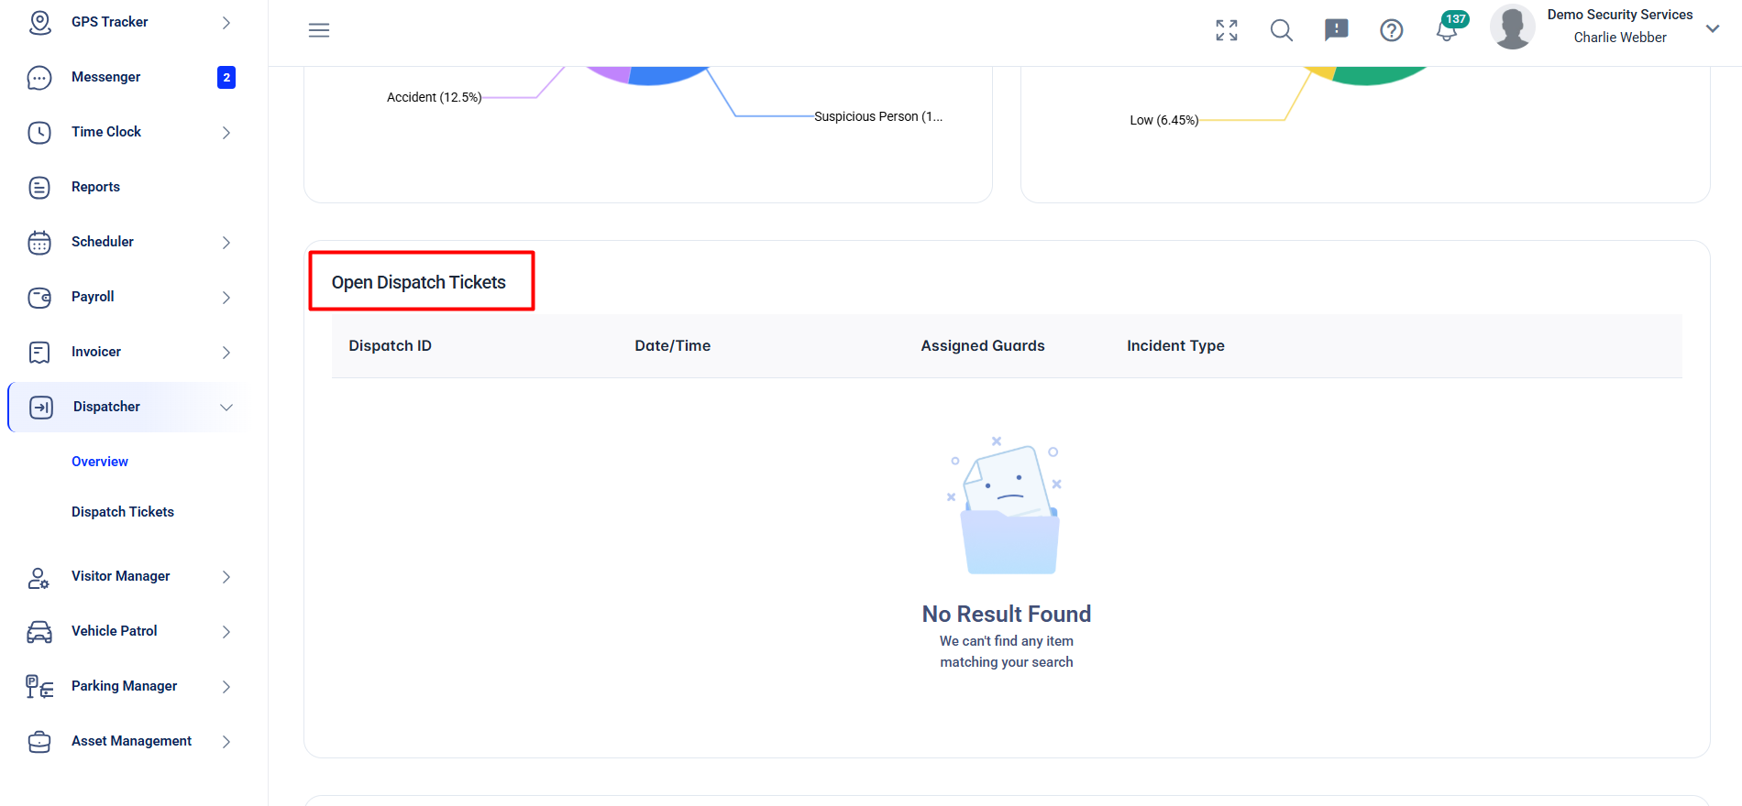Image resolution: width=1742 pixels, height=806 pixels.
Task: Expand the GPS Tracker submenu arrow
Action: 226,22
